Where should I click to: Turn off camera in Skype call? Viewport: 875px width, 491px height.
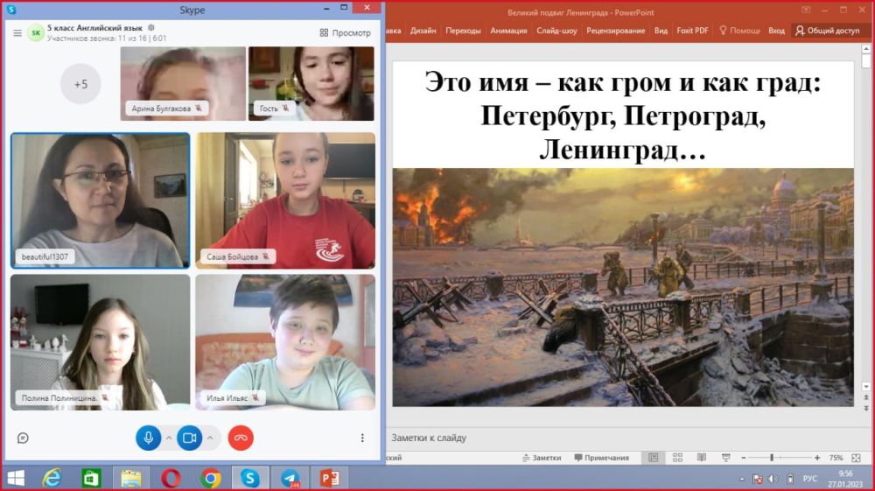pos(190,438)
